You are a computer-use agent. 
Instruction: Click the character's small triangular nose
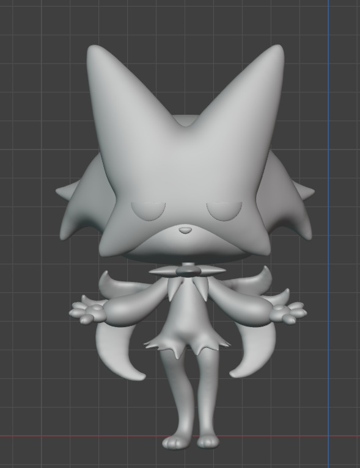tap(185, 230)
